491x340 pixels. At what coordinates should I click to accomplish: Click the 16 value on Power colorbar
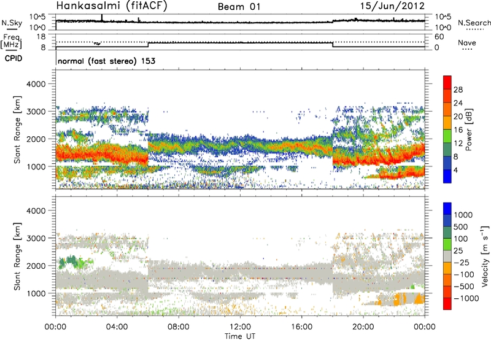coord(458,130)
